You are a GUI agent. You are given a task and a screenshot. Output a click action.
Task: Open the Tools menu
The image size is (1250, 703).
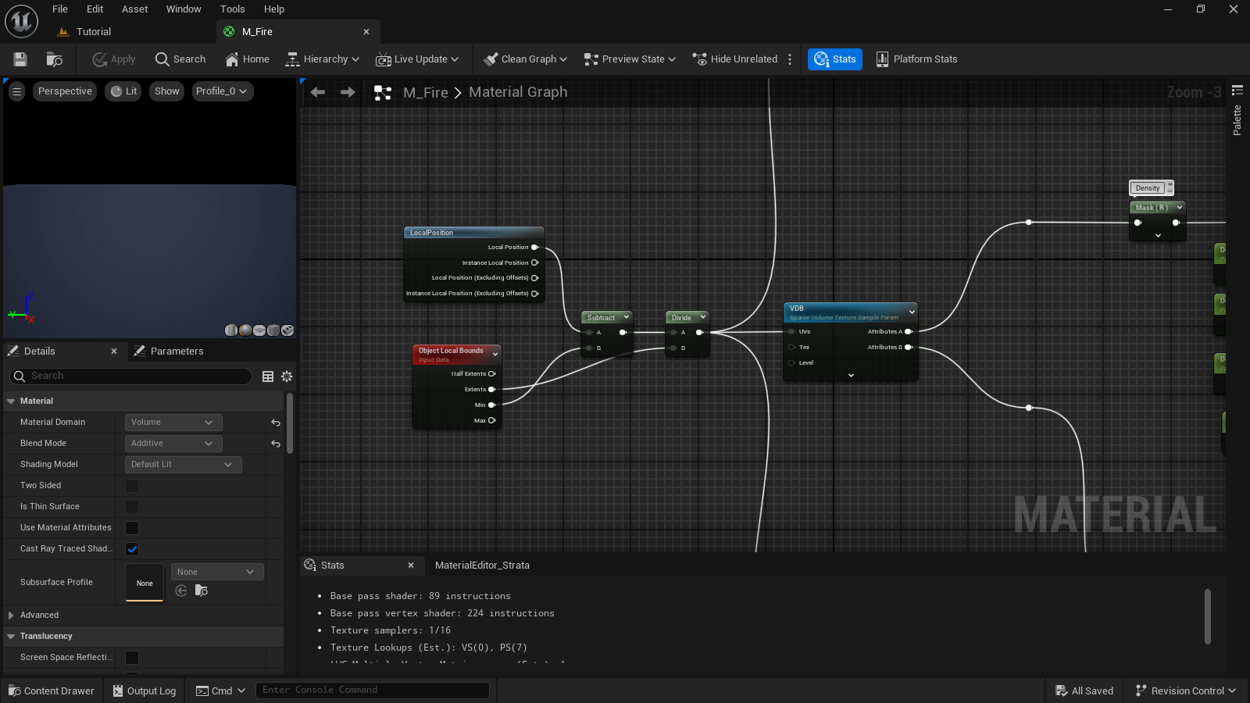[x=233, y=9]
